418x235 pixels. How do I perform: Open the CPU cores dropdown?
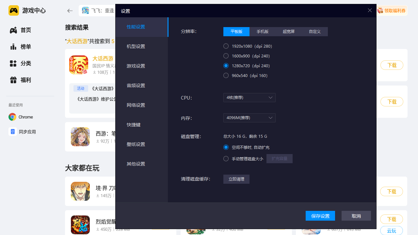click(x=249, y=97)
